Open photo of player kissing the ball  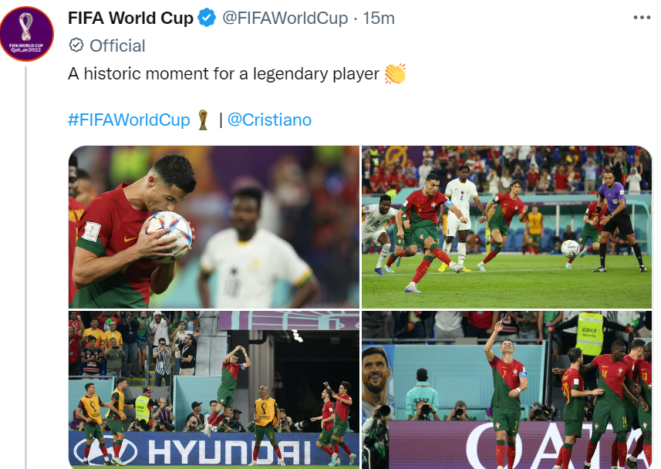pos(214,227)
